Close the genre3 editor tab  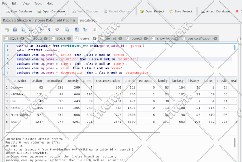point(146,38)
